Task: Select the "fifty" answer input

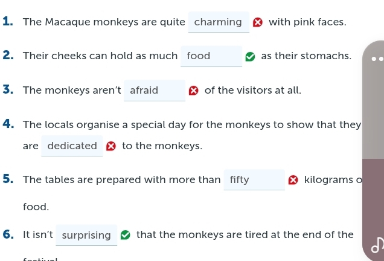Action: pos(254,180)
